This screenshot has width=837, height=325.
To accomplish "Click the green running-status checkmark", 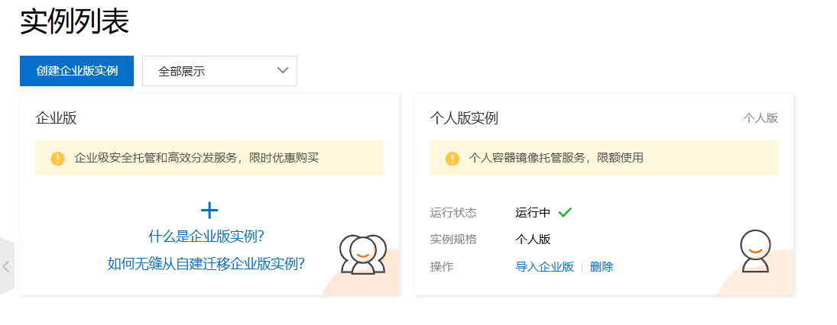I will click(565, 213).
